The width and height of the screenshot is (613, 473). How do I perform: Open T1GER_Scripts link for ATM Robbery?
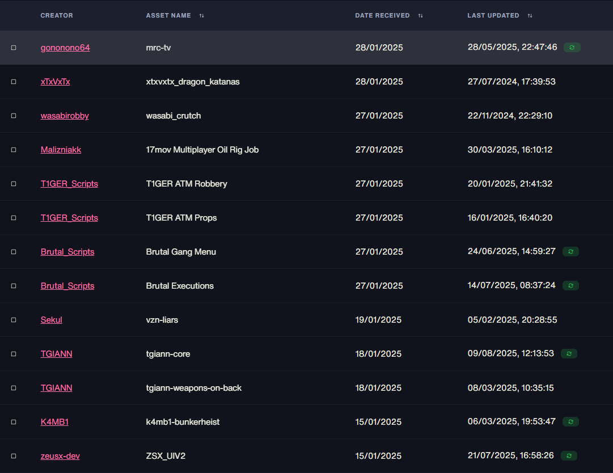point(69,184)
